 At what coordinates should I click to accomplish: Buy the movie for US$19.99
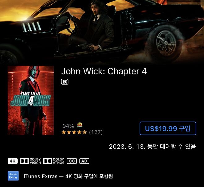[168, 128]
